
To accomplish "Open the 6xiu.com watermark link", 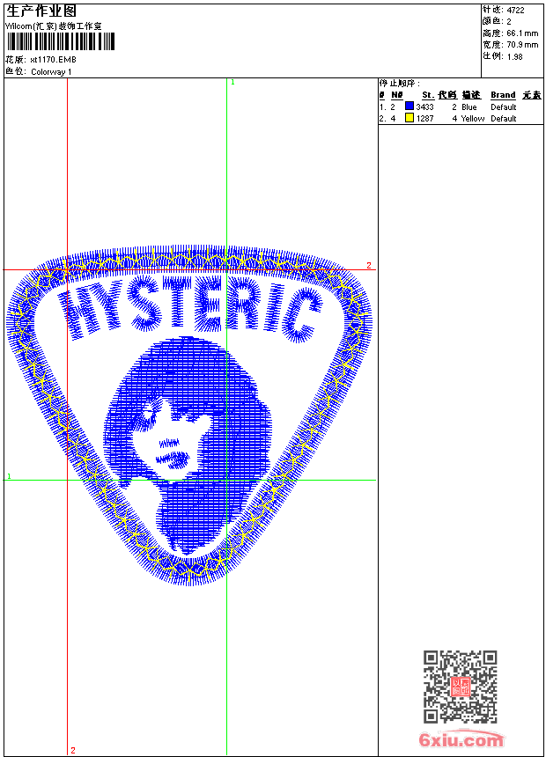I will click(x=461, y=740).
